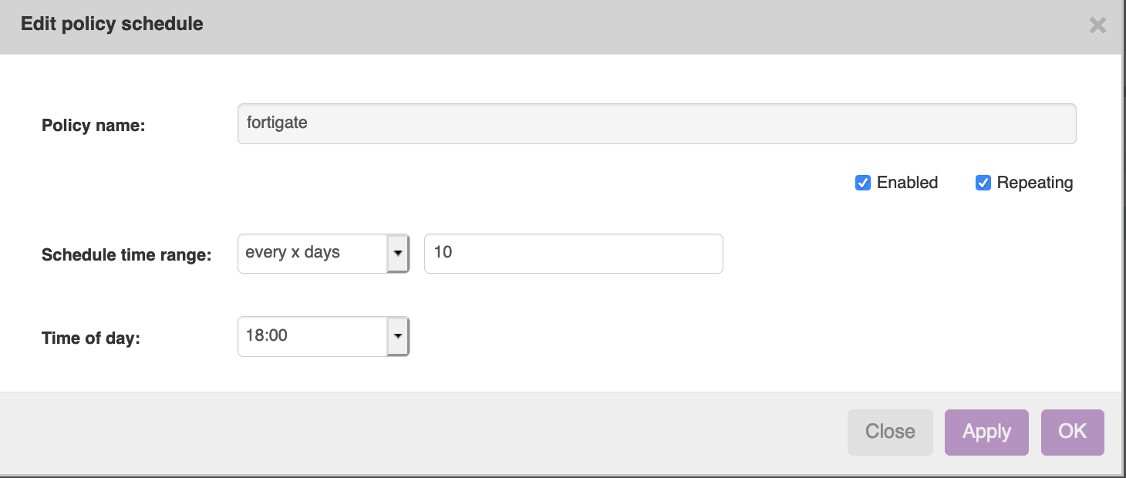Apply the policy schedule changes

pyautogui.click(x=986, y=432)
